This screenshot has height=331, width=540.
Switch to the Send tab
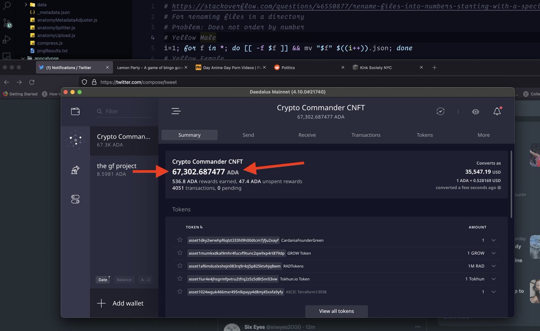click(x=248, y=135)
